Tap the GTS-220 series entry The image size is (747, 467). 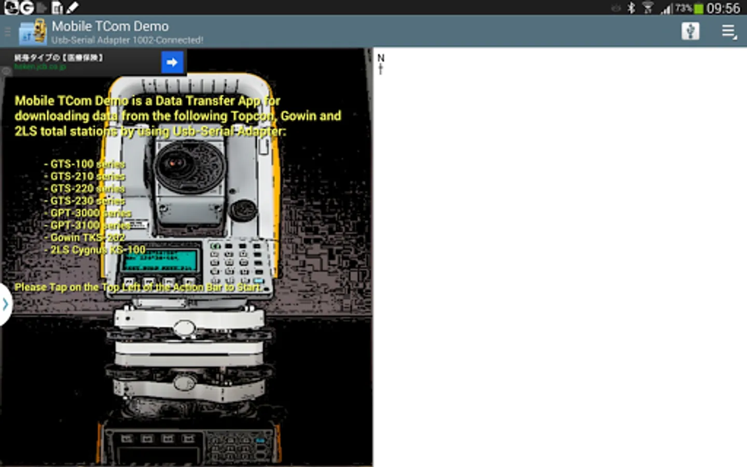[x=85, y=188]
